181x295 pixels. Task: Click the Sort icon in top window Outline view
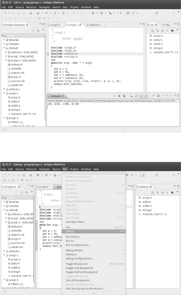pyautogui.click(x=152, y=31)
